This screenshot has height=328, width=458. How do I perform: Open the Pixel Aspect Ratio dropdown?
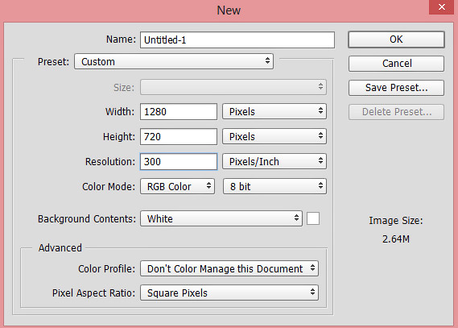click(229, 293)
